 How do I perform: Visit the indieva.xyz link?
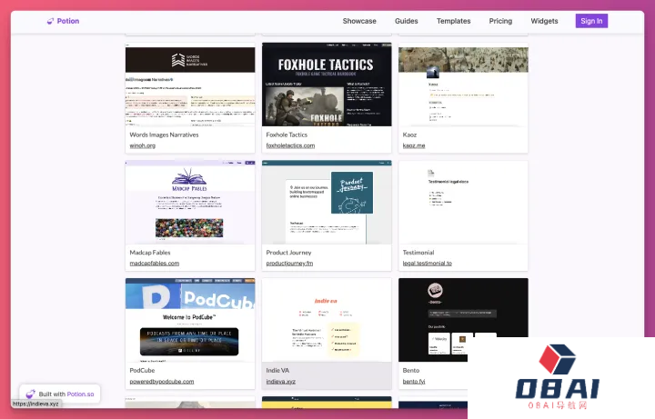click(x=281, y=382)
